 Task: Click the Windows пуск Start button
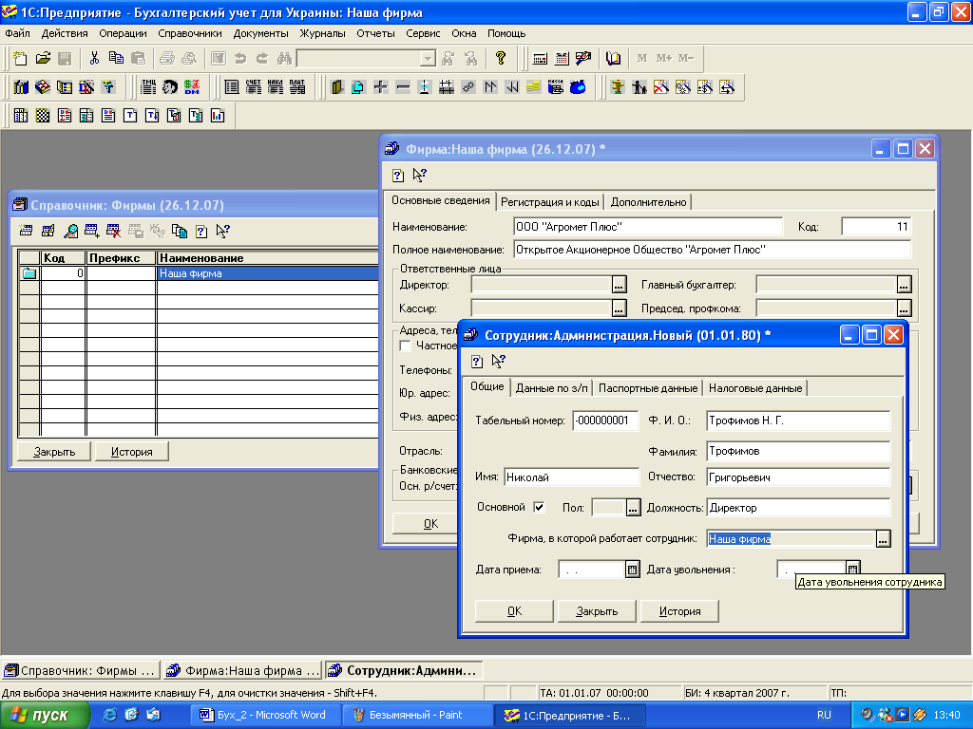(x=45, y=715)
